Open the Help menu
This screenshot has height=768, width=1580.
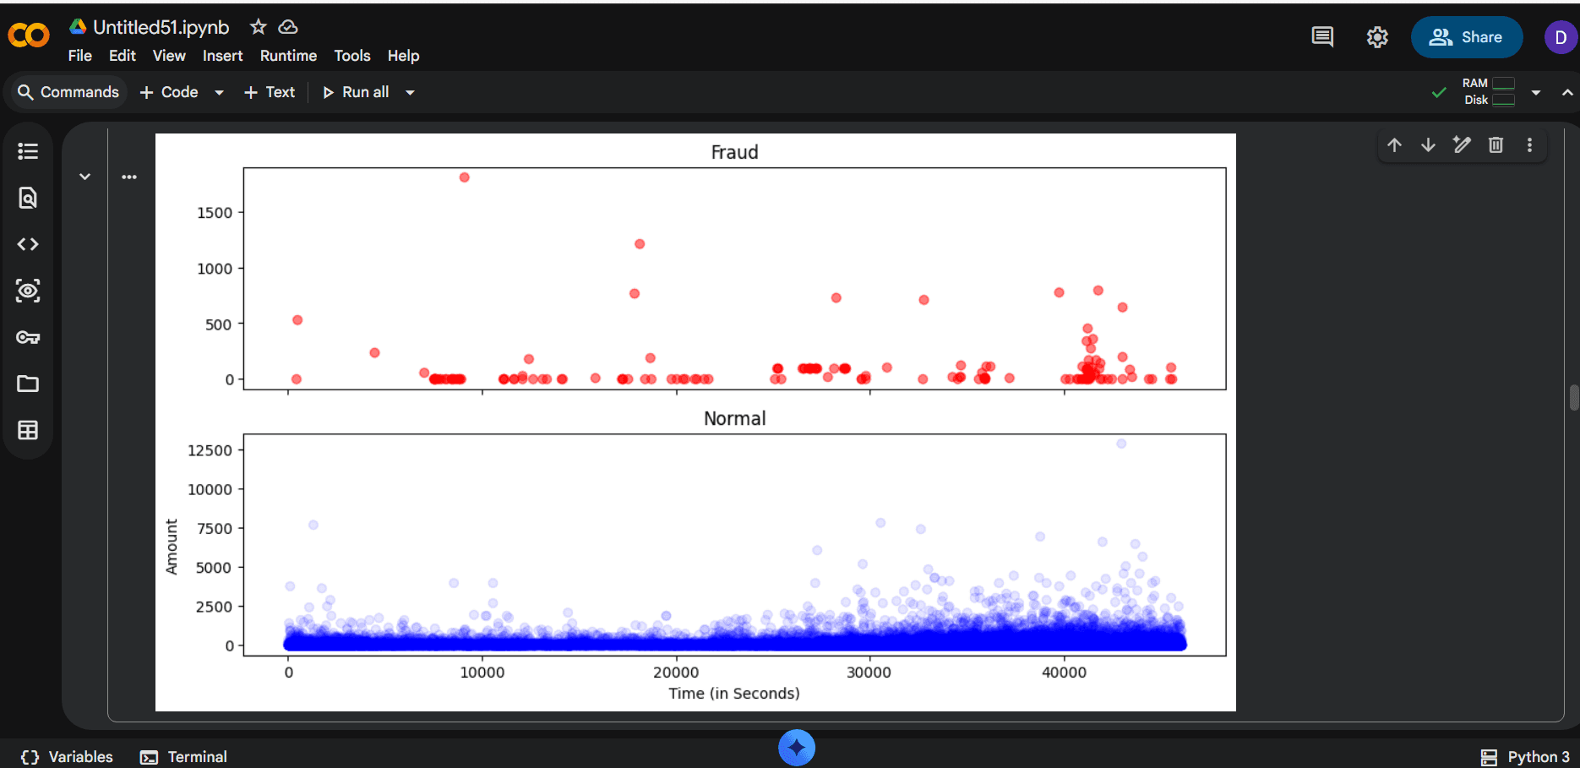pos(403,56)
